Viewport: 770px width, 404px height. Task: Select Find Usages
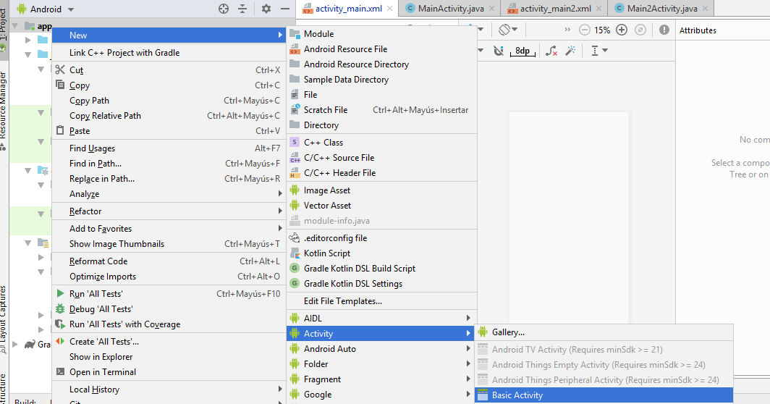coord(169,148)
